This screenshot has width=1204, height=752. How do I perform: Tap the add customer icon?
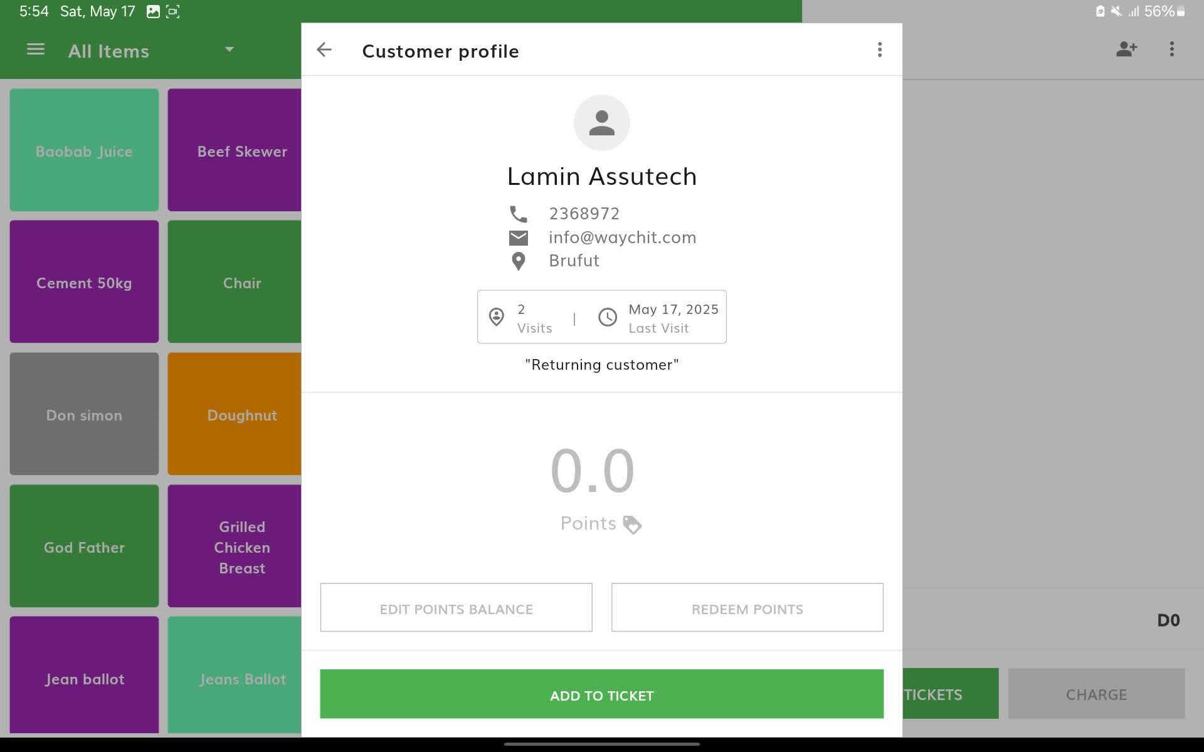point(1126,50)
